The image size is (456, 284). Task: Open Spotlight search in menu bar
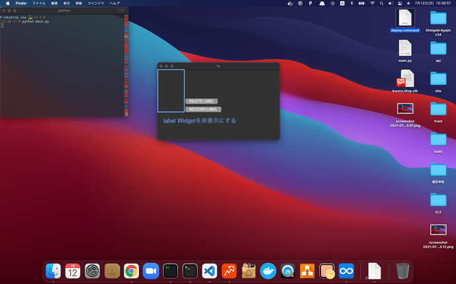coord(381,3)
